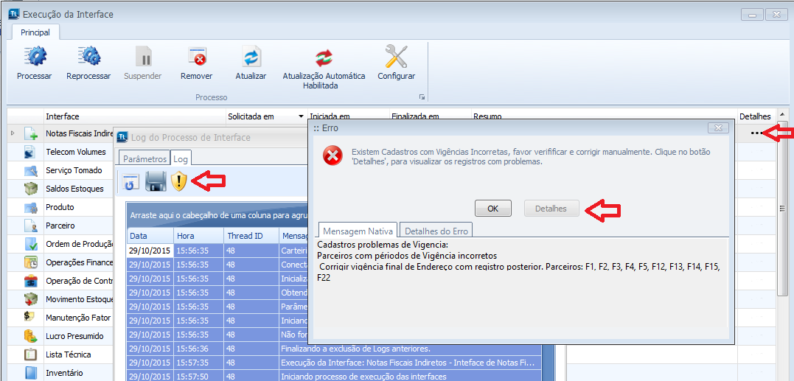Click the Lucro Presumido row icon
Image resolution: width=794 pixels, height=381 pixels.
pos(31,336)
